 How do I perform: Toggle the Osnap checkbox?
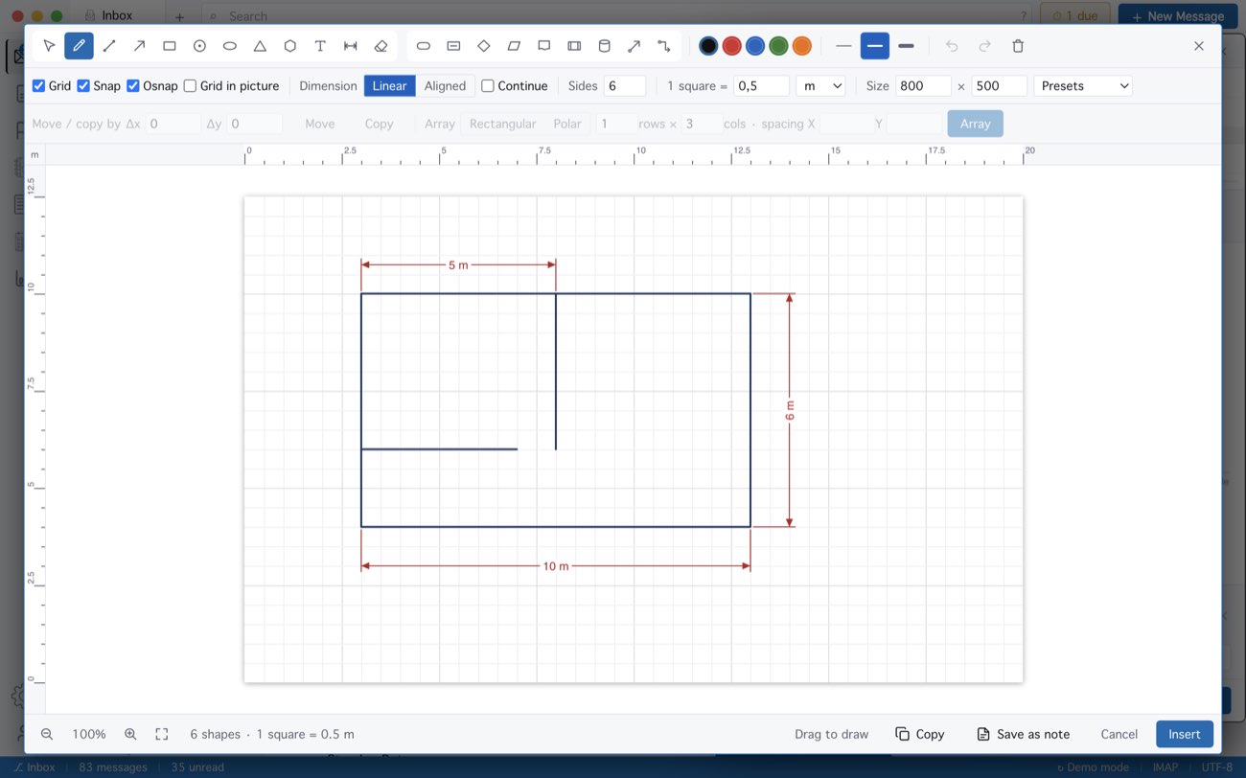[x=133, y=86]
